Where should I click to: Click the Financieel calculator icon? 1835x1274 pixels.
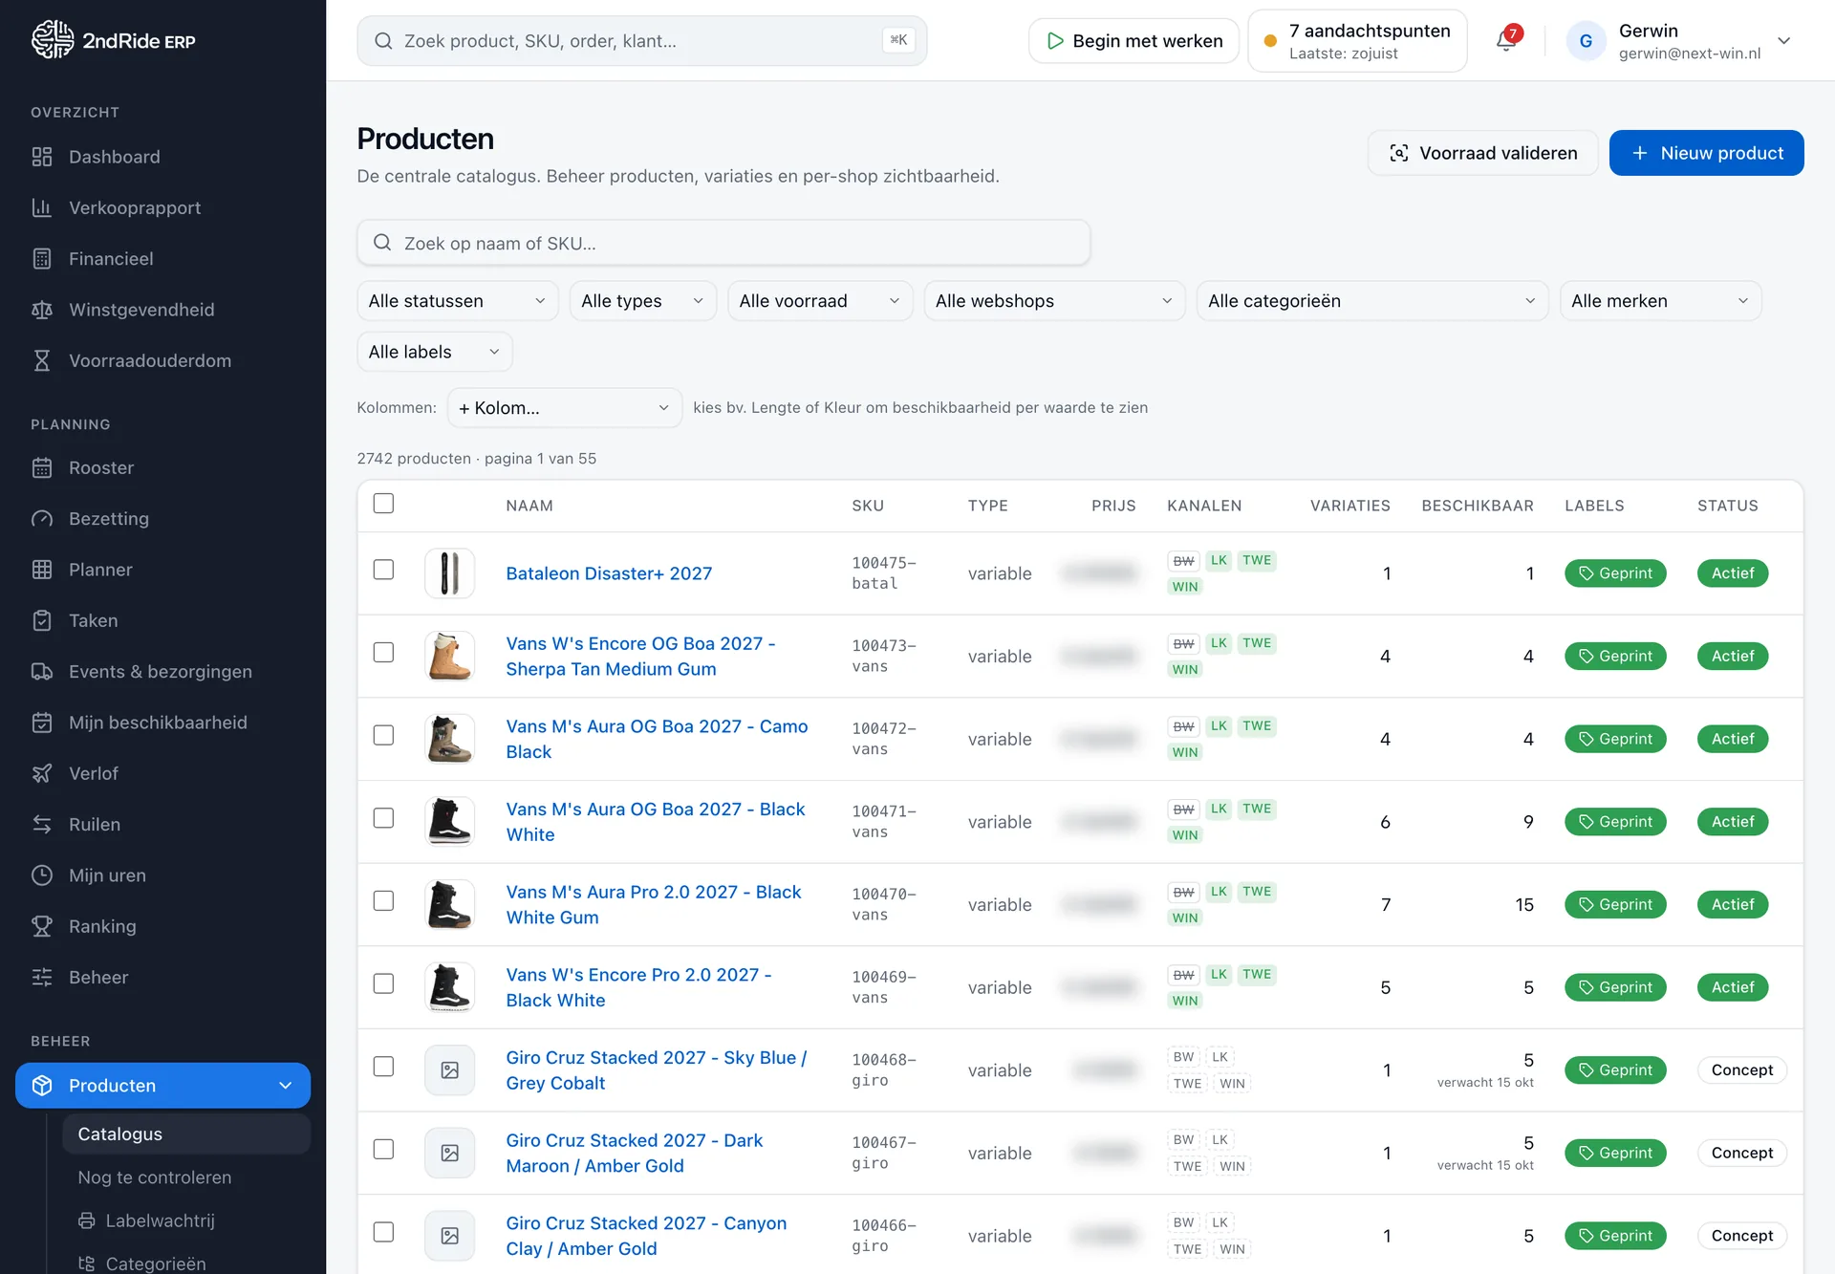[42, 259]
